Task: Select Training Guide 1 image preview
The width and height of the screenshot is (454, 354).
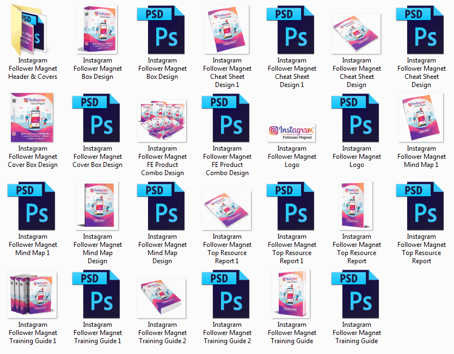Action: click(x=32, y=295)
